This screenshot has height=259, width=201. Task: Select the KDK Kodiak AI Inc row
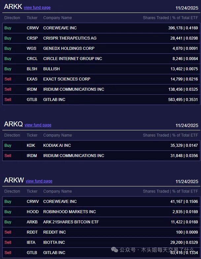pos(101,146)
